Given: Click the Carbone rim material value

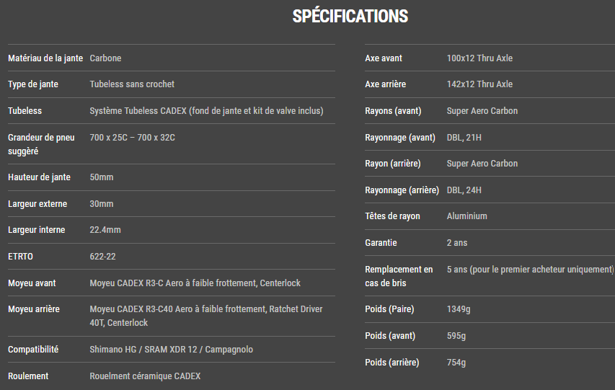Looking at the screenshot, I should click(x=105, y=58).
